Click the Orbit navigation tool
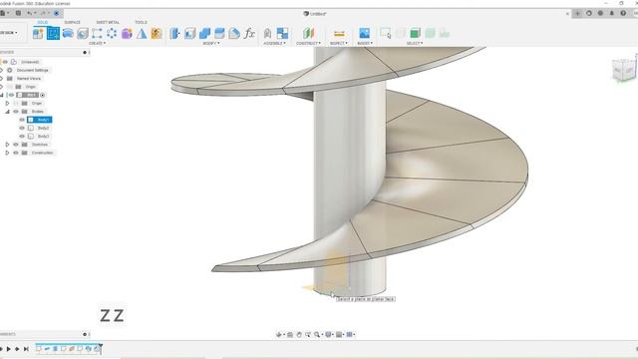Image resolution: width=638 pixels, height=359 pixels. coord(279,335)
